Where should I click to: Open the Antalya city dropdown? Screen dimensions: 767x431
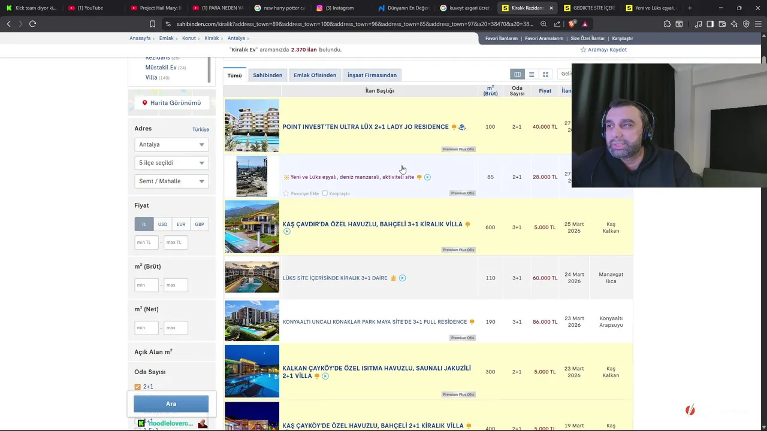(x=171, y=144)
